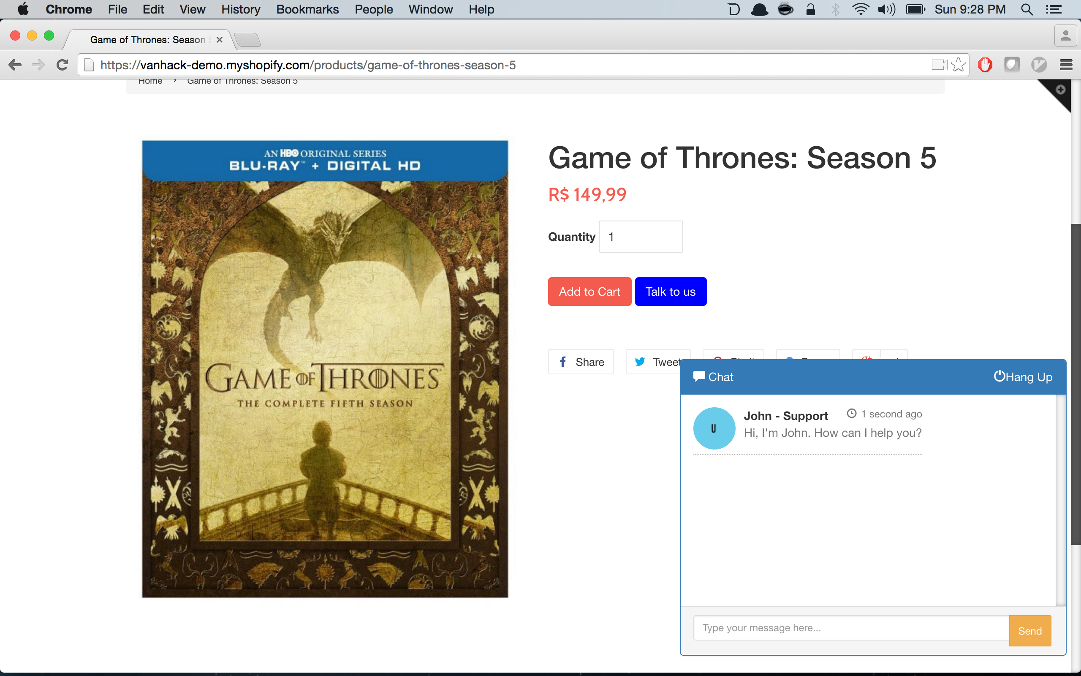Focus the chat message input field

click(x=850, y=628)
